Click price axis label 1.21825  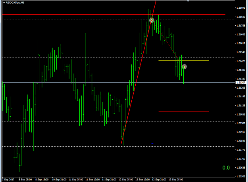(241, 17)
